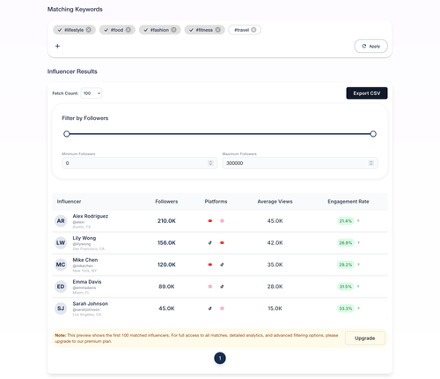Click the SJ avatar for Sarah Johnson
Image resolution: width=440 pixels, height=379 pixels.
coord(61,308)
